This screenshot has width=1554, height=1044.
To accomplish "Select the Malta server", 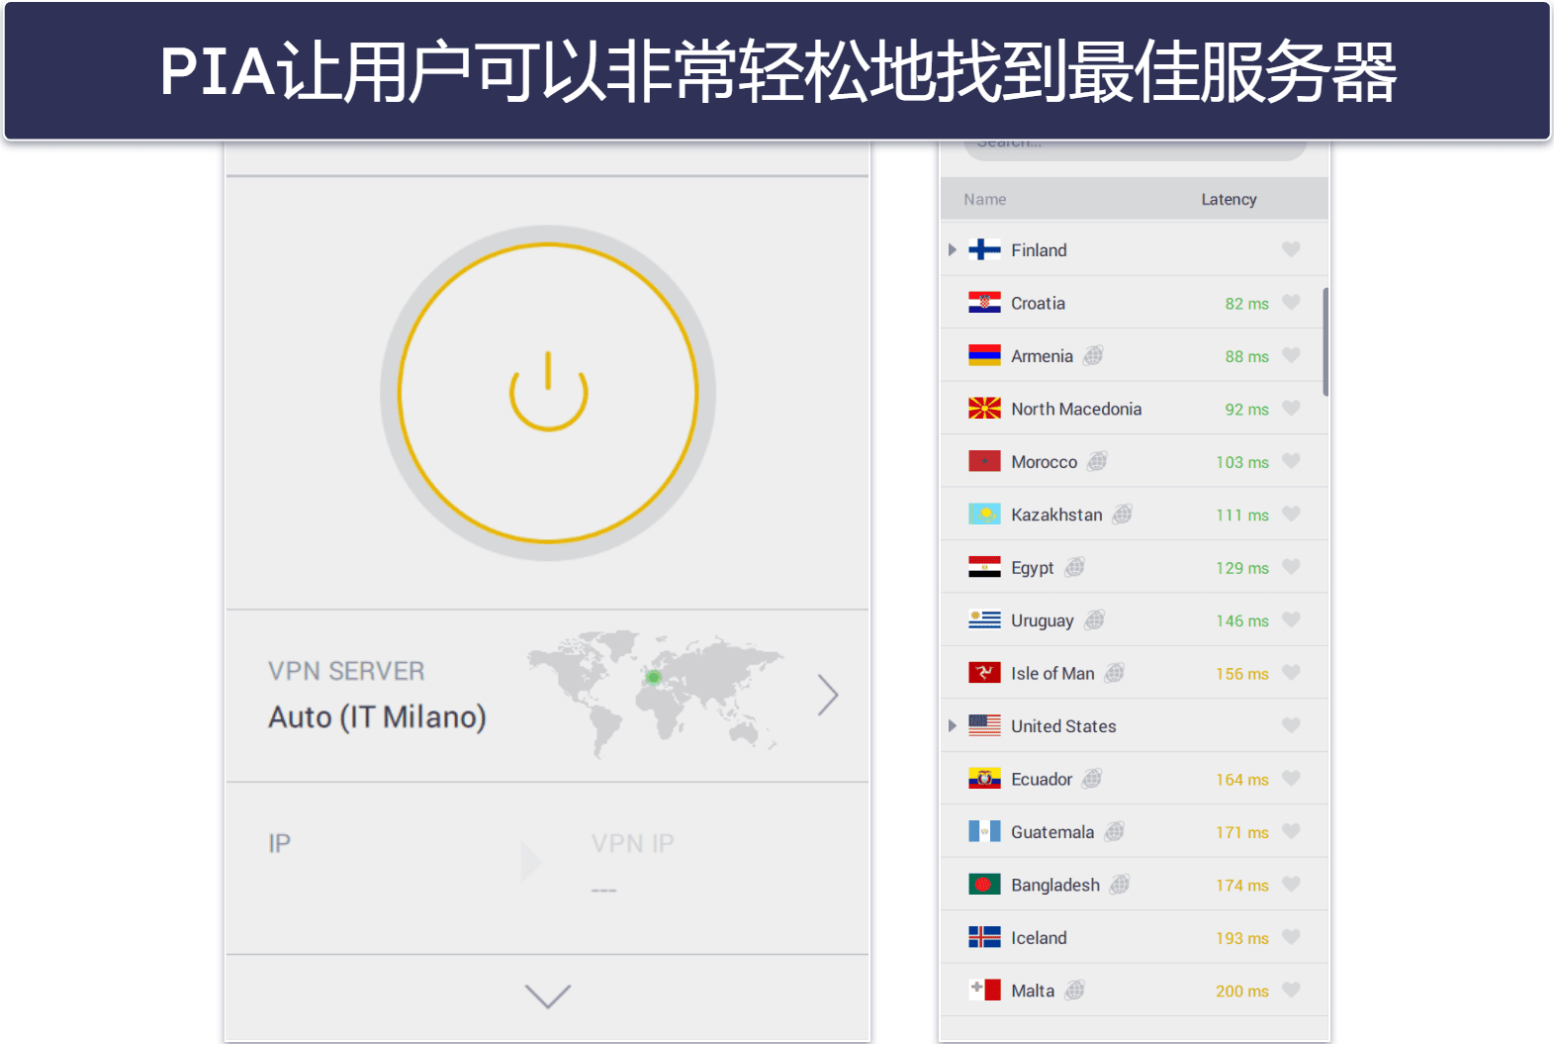I will coord(1134,991).
